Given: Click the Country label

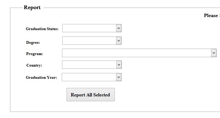Looking at the screenshot, I should (x=34, y=65).
